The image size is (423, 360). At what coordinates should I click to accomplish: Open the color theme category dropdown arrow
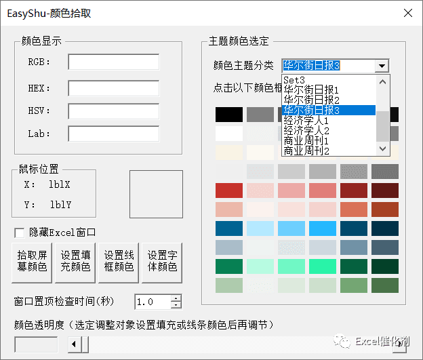pyautogui.click(x=382, y=66)
